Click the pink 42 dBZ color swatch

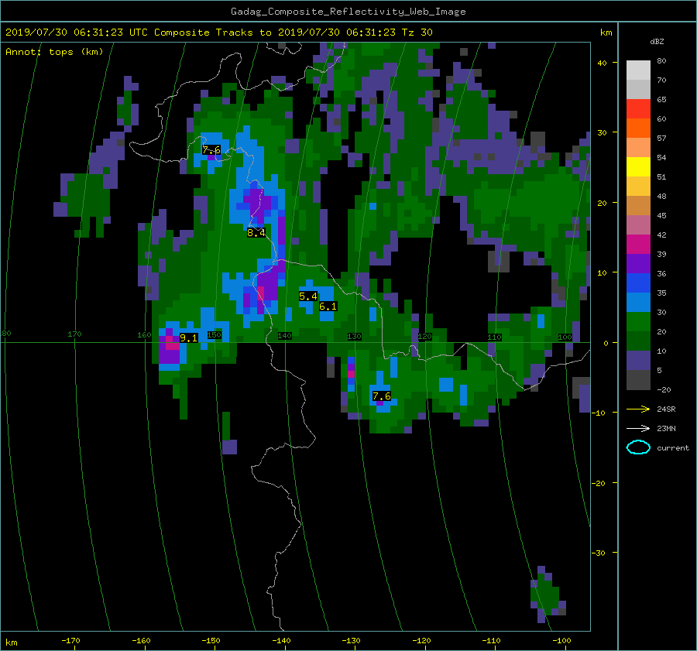(638, 224)
